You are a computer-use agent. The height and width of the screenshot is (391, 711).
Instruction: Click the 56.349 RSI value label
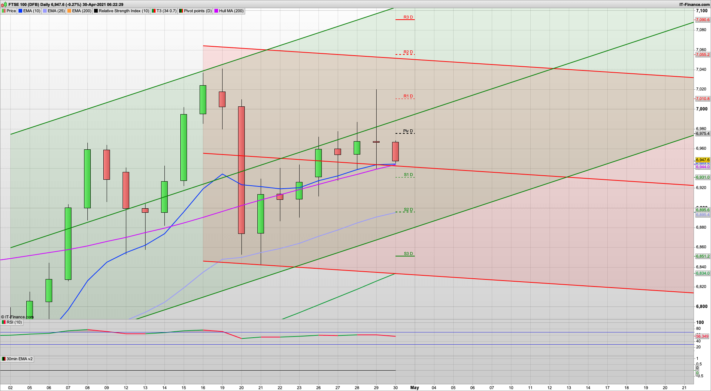(x=702, y=336)
